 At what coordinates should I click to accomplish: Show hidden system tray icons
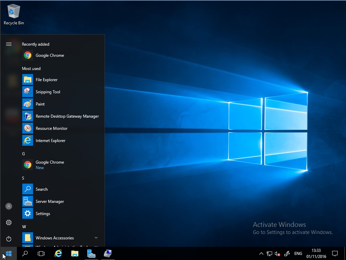pos(261,254)
